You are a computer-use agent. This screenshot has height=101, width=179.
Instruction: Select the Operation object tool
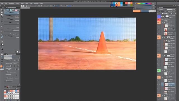coord(2,15)
